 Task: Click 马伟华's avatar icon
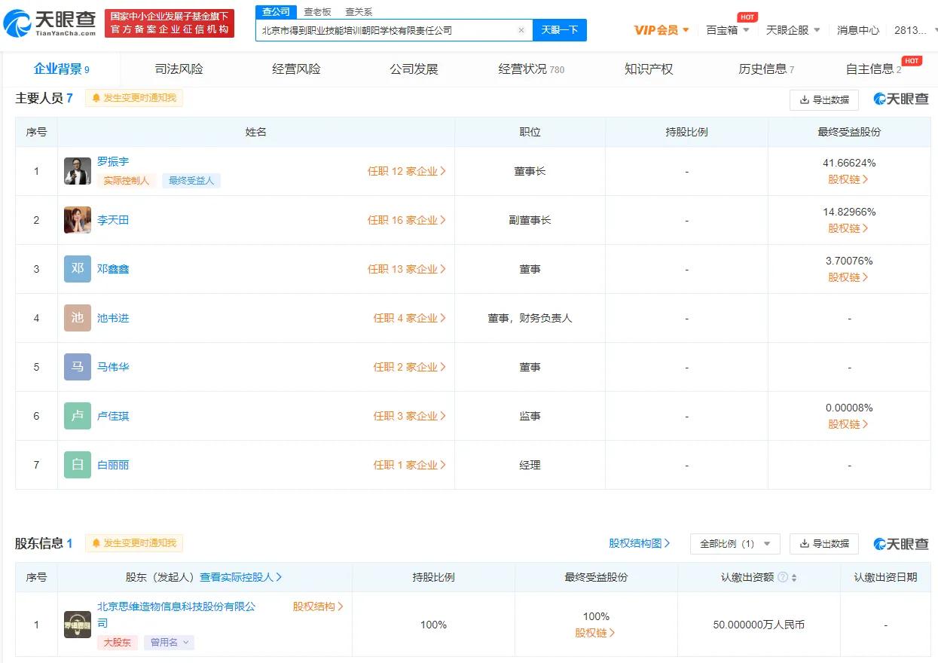point(78,367)
